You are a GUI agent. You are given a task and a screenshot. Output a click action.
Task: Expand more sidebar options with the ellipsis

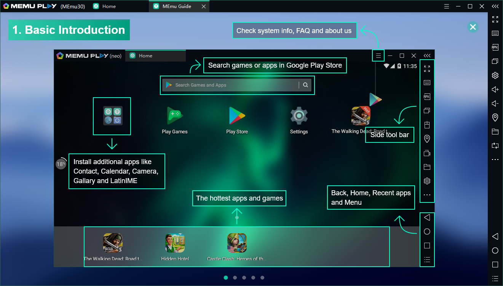(x=495, y=160)
